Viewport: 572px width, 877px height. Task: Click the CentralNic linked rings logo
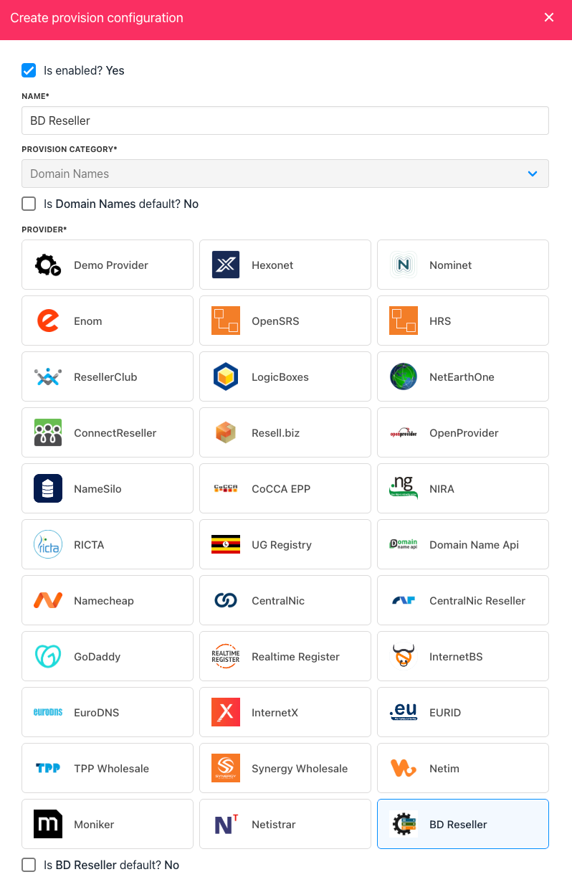pos(226,601)
